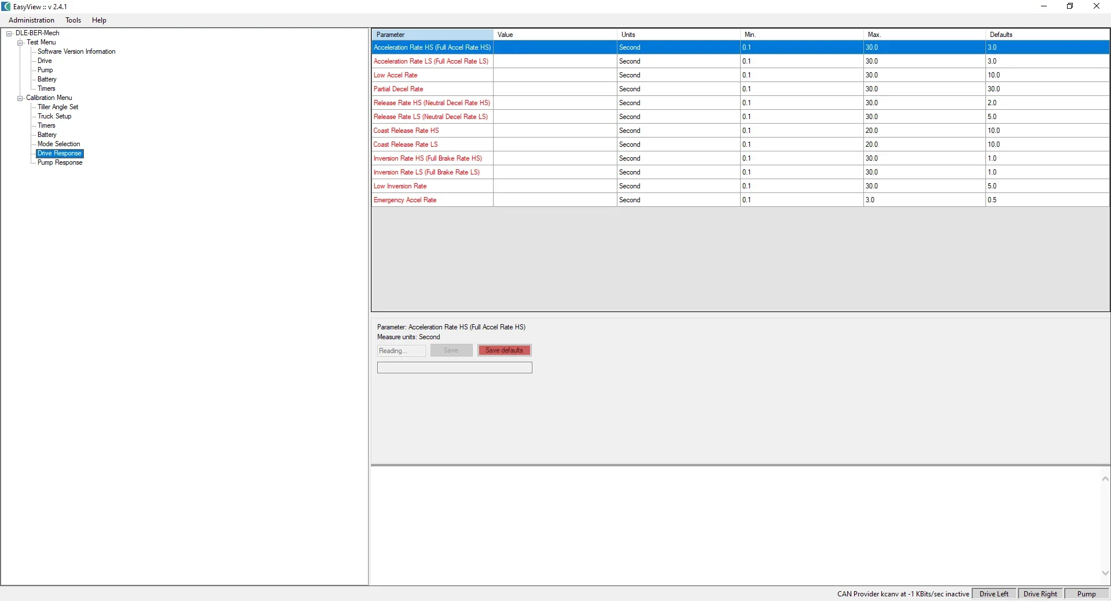Select Release Rate LS parameter row
This screenshot has height=601, width=1111.
741,117
